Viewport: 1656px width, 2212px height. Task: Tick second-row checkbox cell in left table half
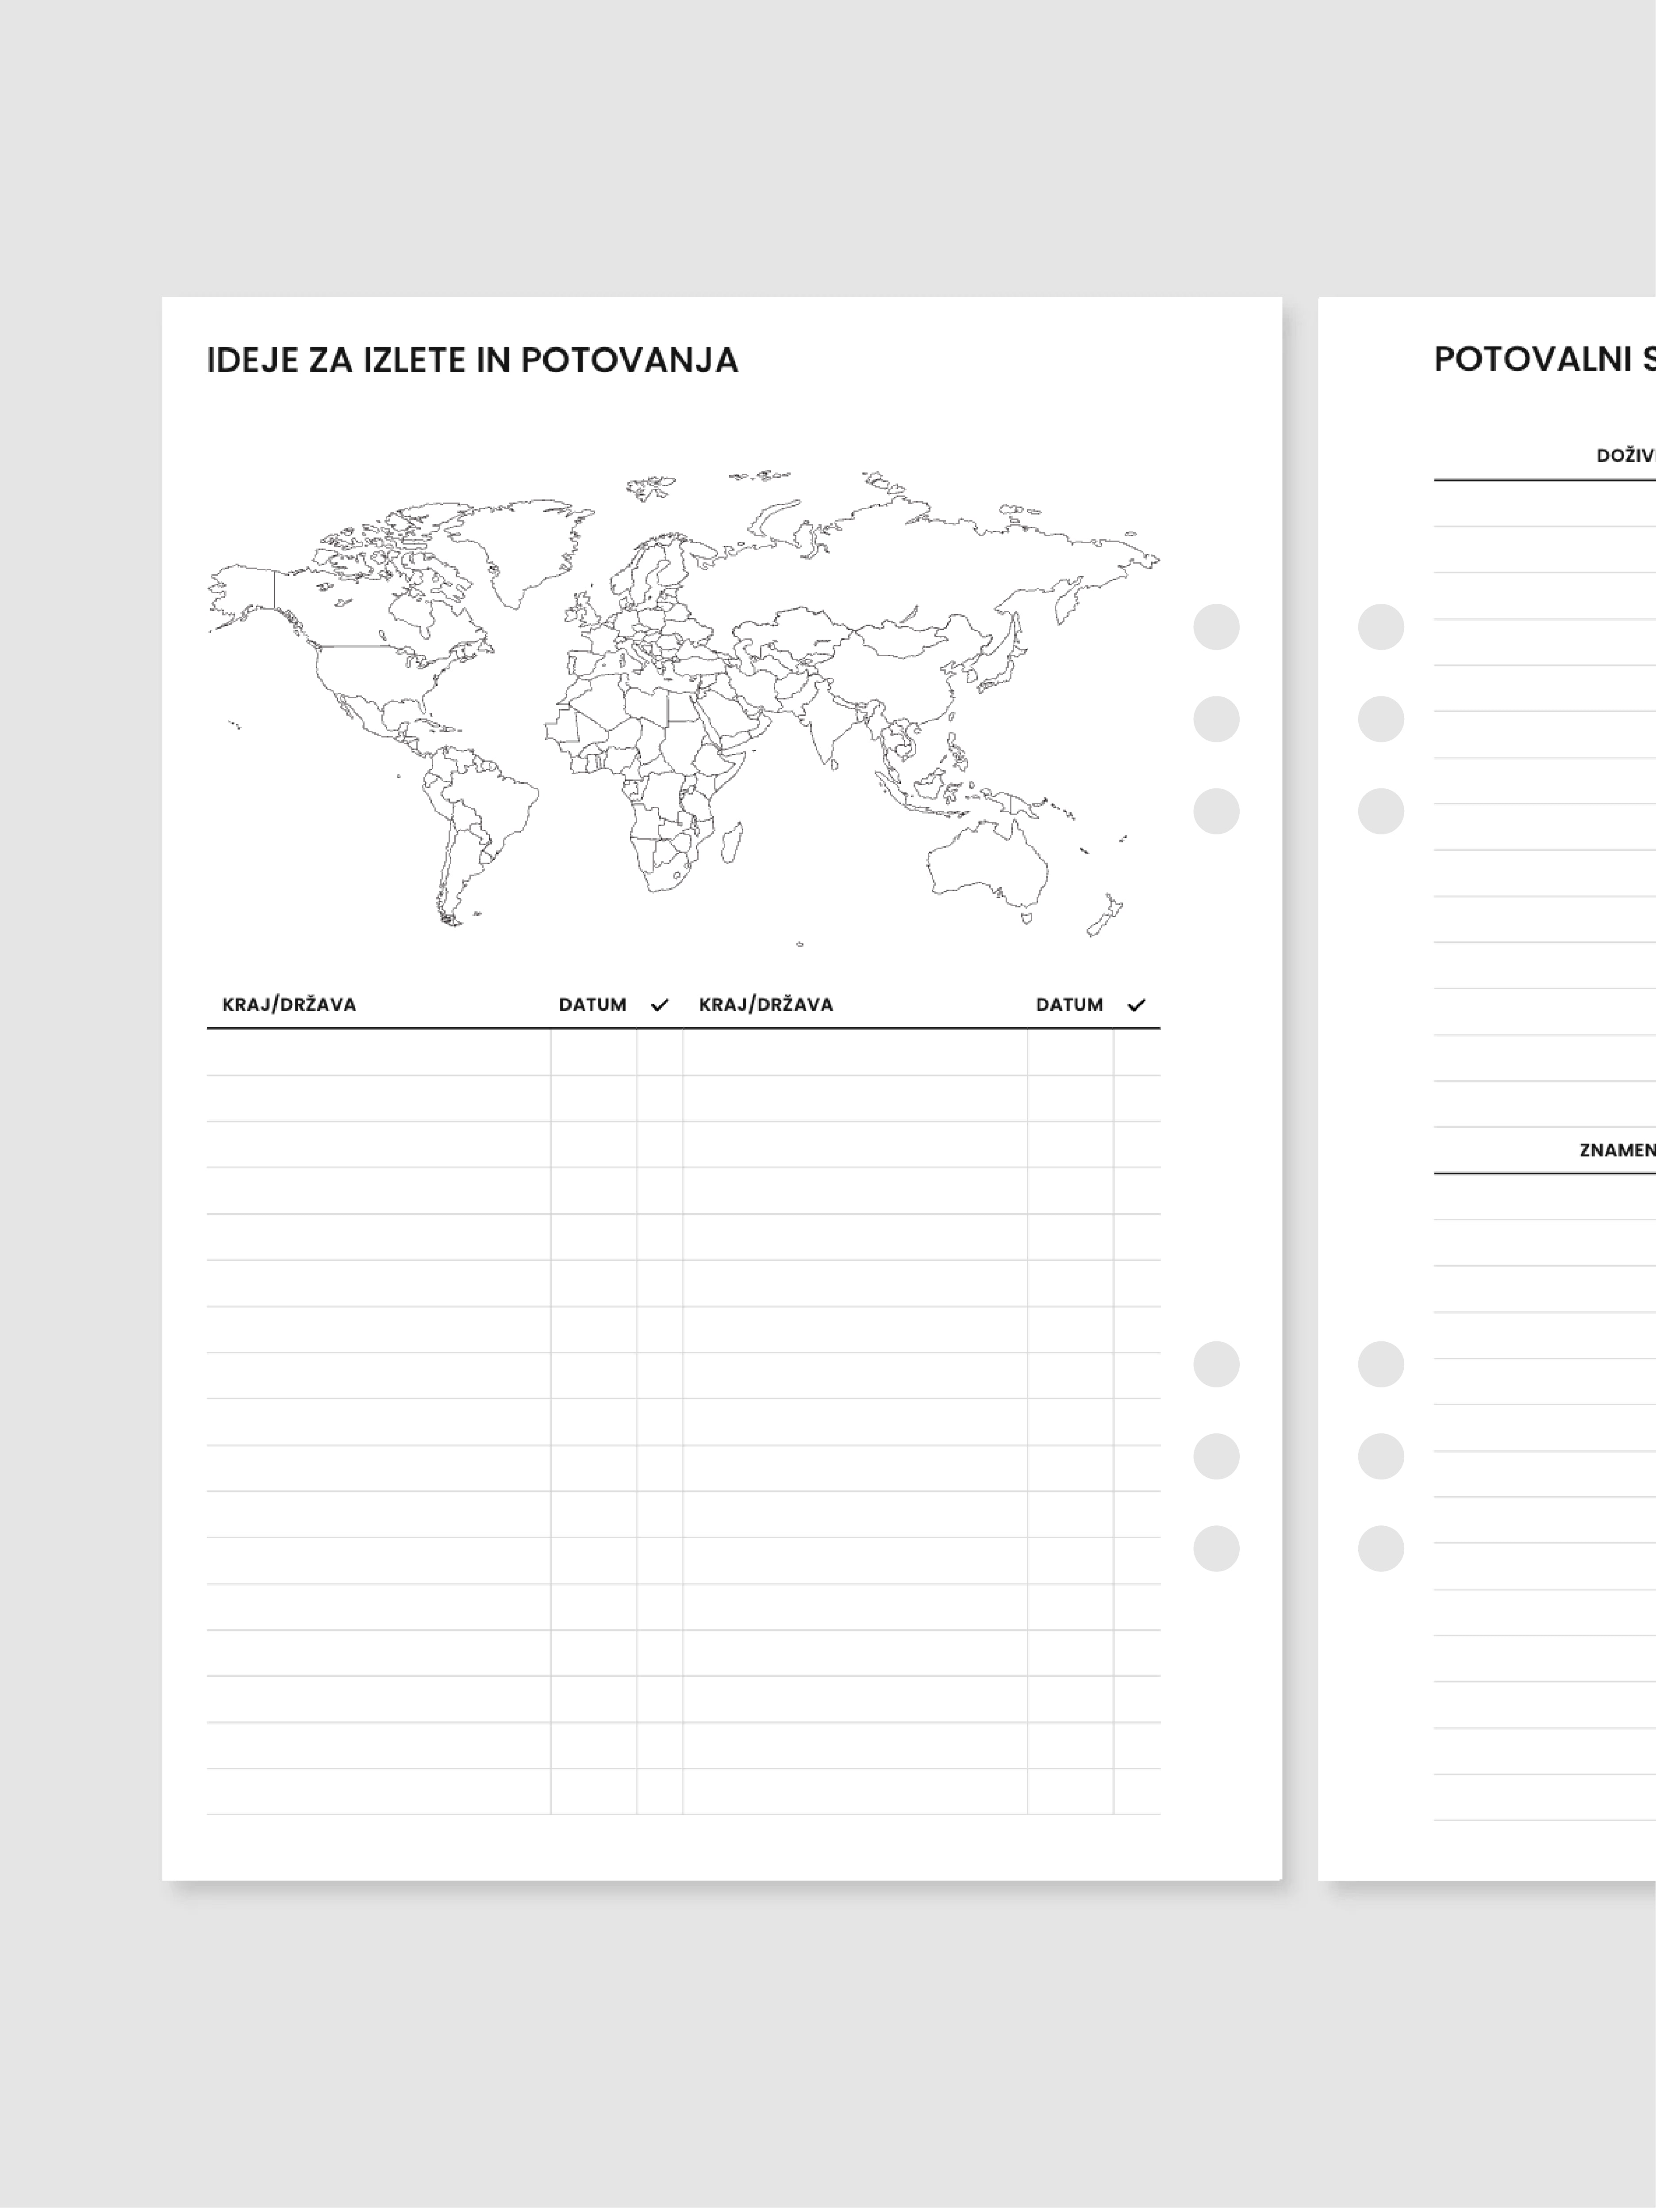[x=659, y=1099]
